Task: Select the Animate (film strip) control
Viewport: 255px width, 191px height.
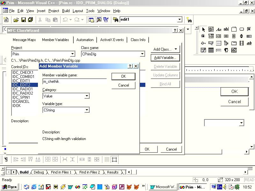Action: point(242,43)
